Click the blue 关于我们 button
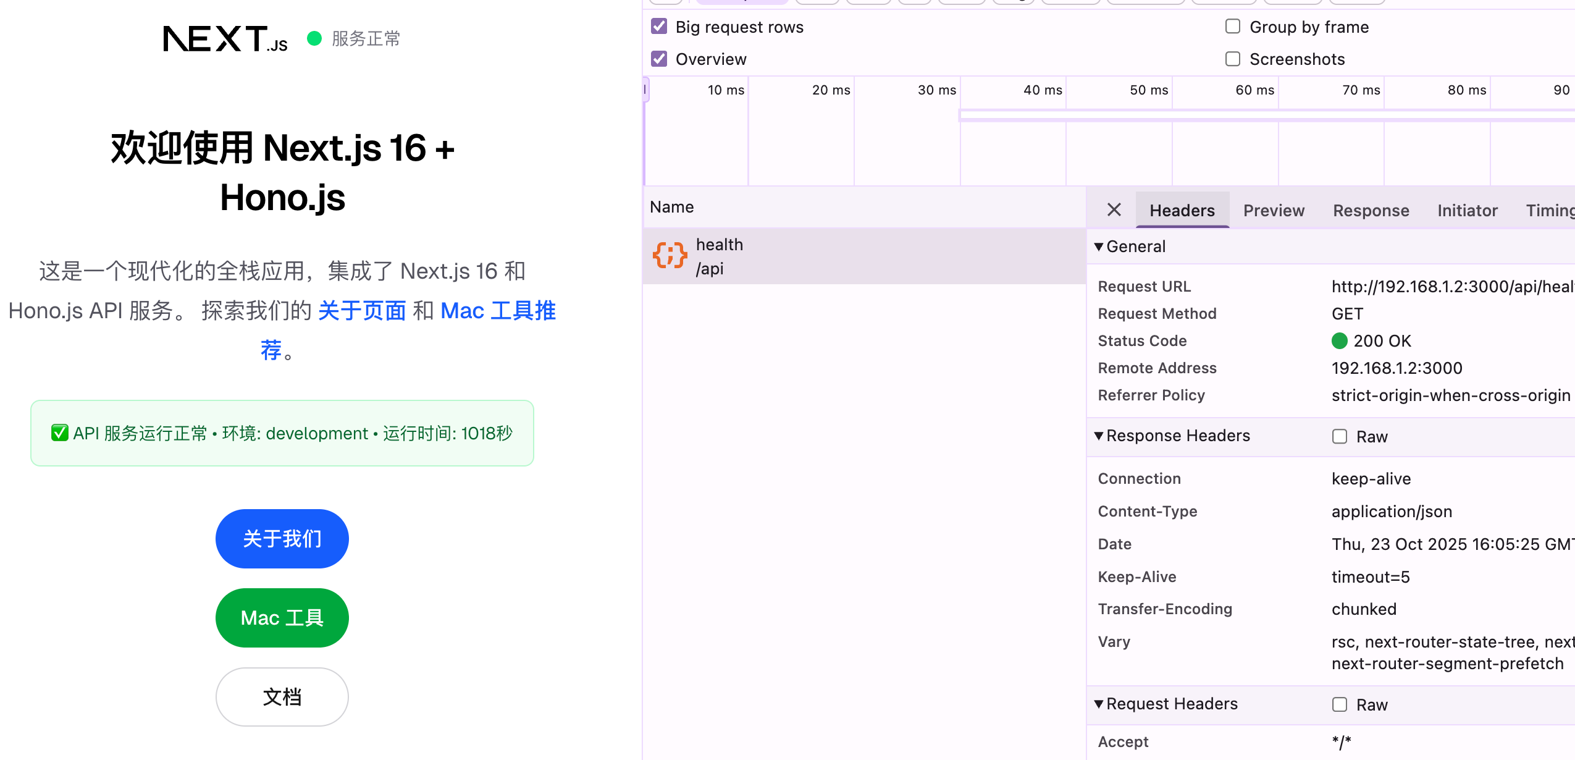Image resolution: width=1575 pixels, height=760 pixels. pos(282,539)
